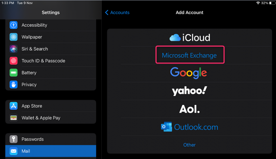Tap the Wallpaper flower icon
The width and height of the screenshot is (276, 159).
pos(13,37)
